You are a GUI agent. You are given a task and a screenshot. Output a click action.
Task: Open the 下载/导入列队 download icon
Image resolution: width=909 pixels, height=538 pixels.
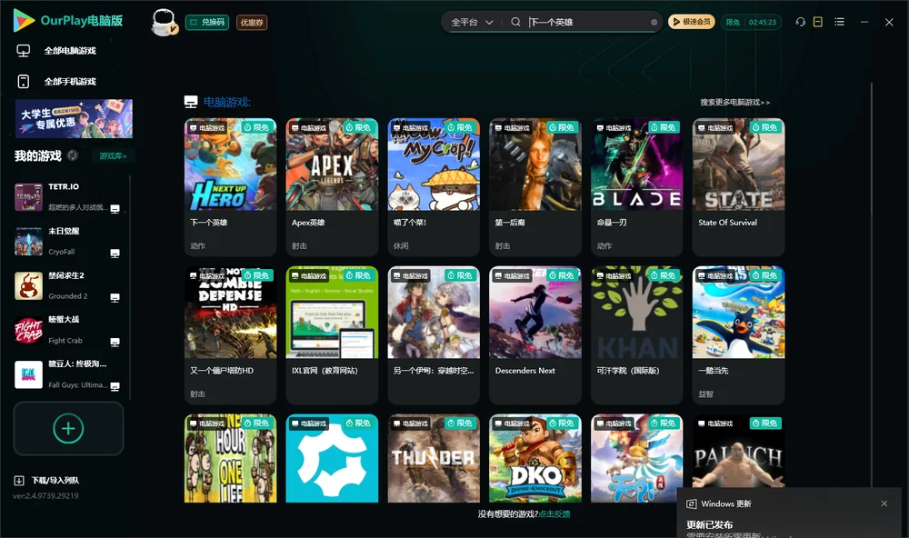pos(19,480)
